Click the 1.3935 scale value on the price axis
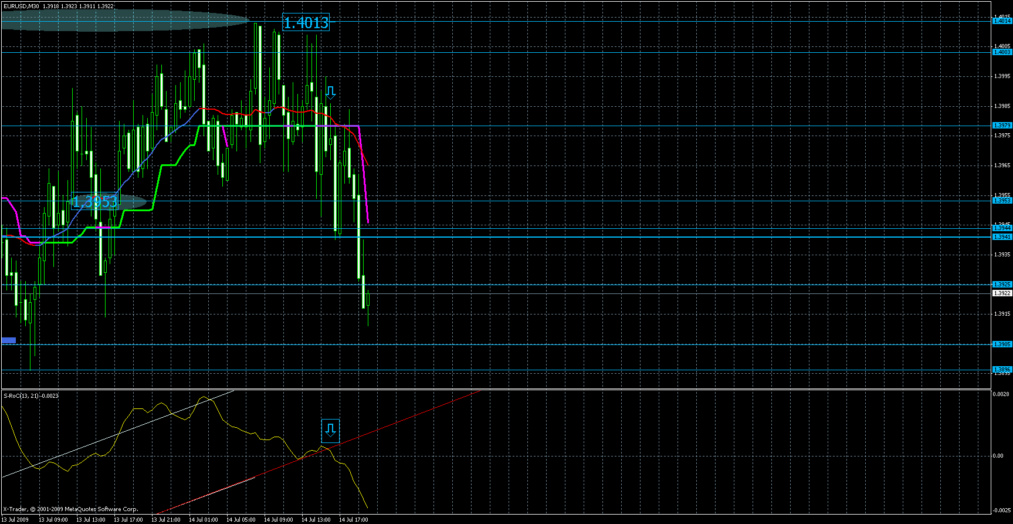 1002,255
